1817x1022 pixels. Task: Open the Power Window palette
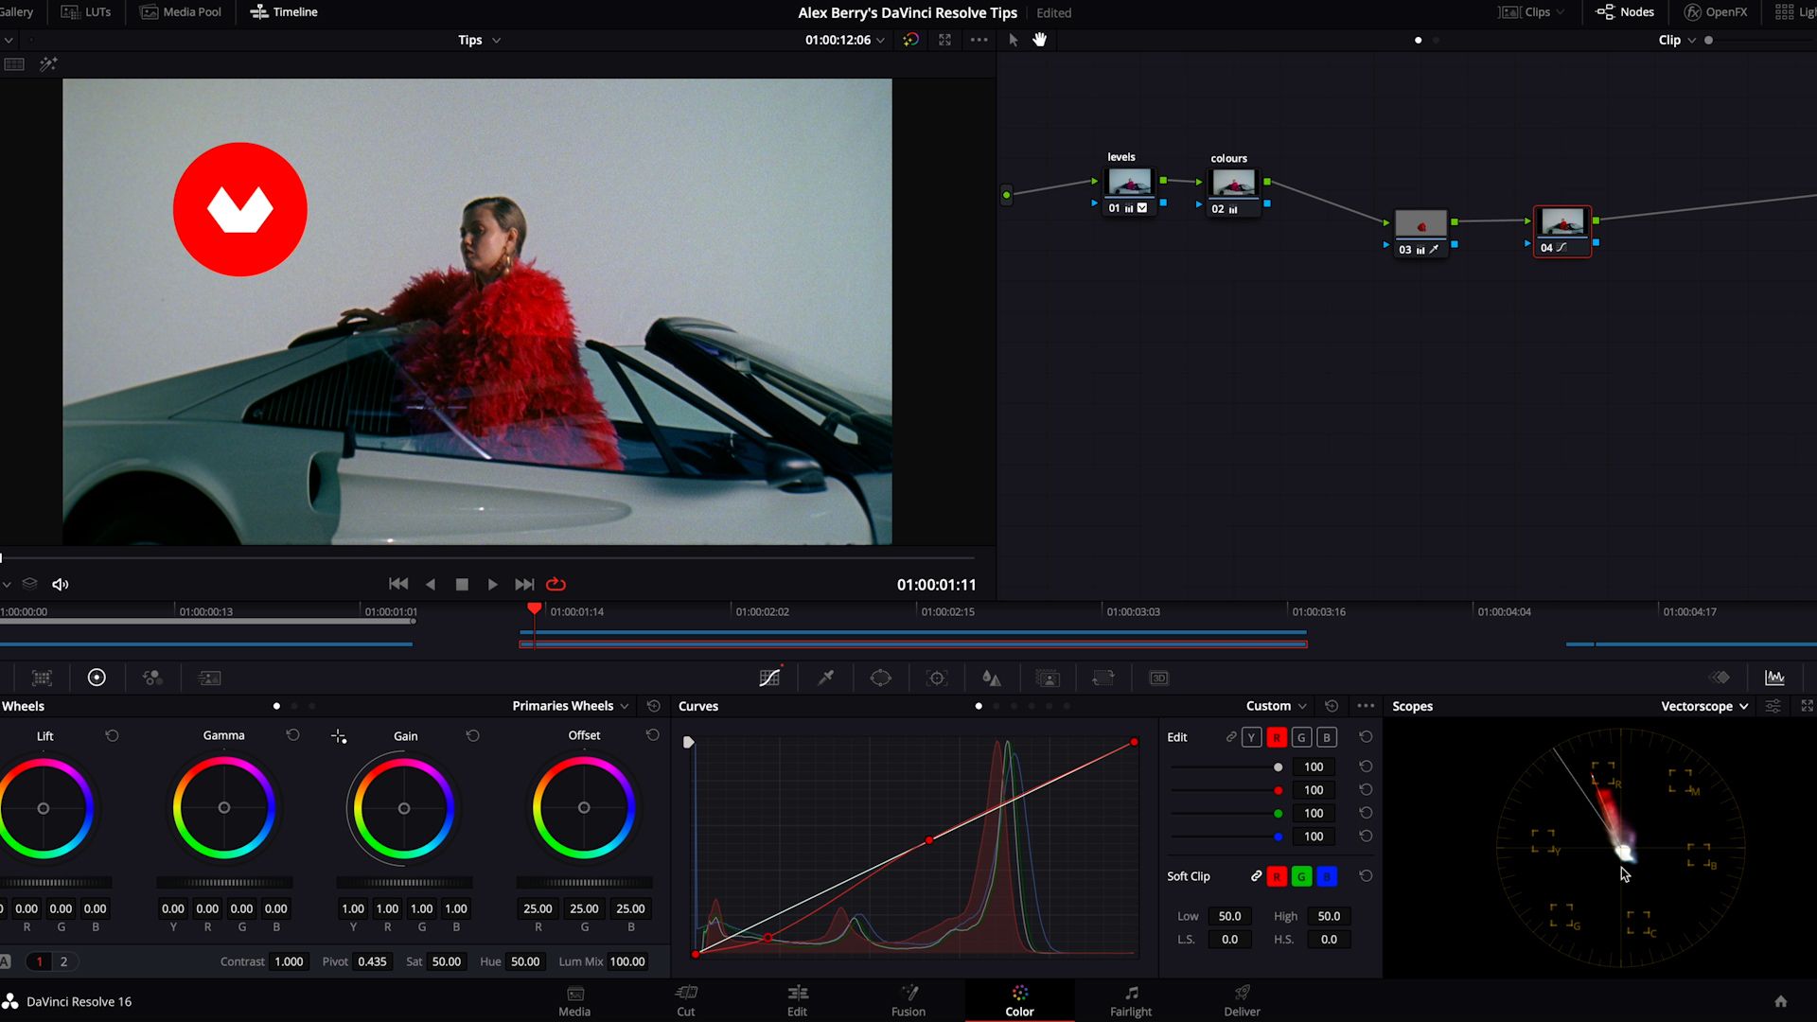880,678
